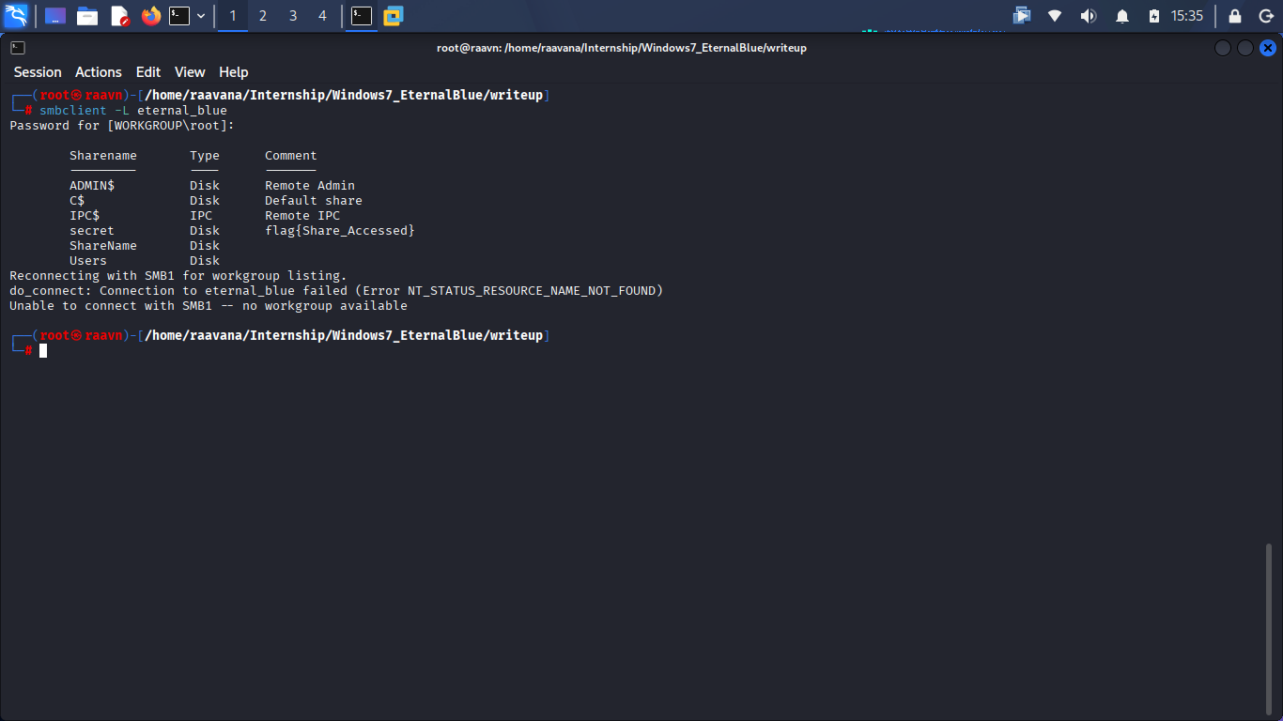
Task: Minimize the terminal window
Action: [1223, 48]
